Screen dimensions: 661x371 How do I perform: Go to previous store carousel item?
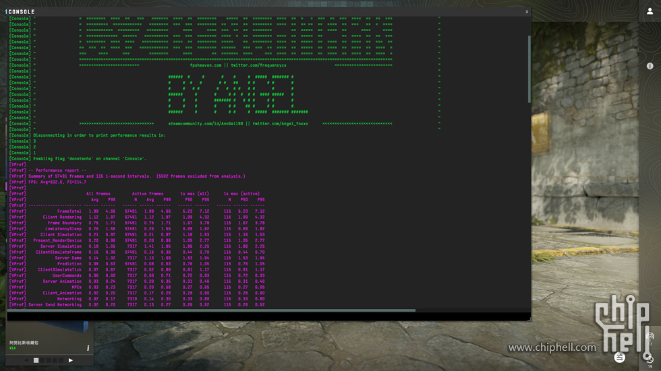tap(27, 360)
